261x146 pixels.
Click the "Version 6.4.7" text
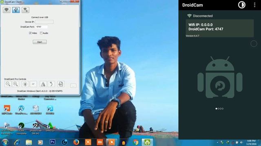192,36
